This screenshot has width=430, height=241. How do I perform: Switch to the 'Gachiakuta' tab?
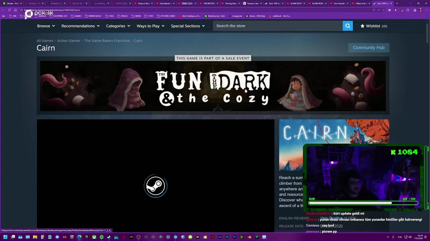(165, 3)
